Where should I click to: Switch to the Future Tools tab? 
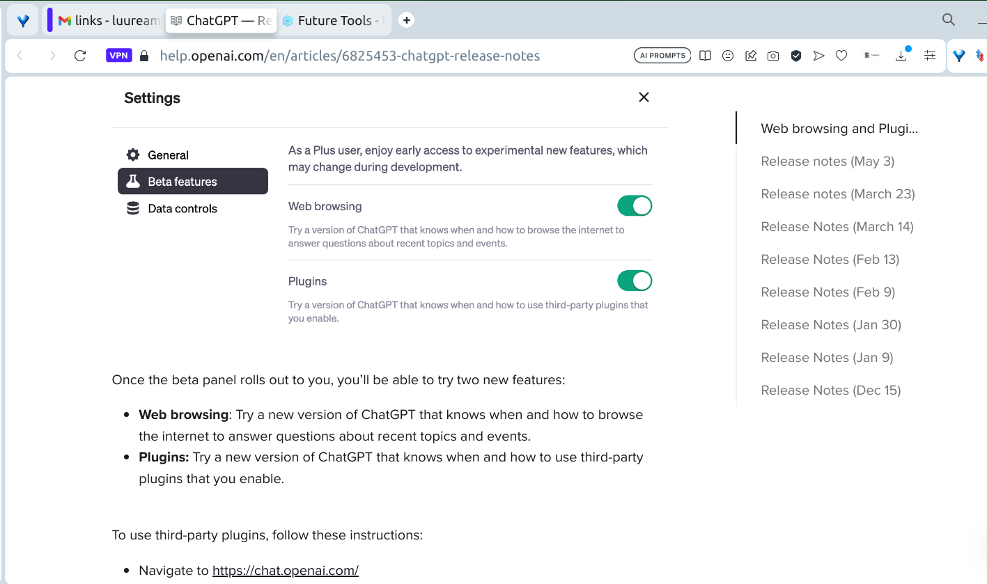pos(334,21)
